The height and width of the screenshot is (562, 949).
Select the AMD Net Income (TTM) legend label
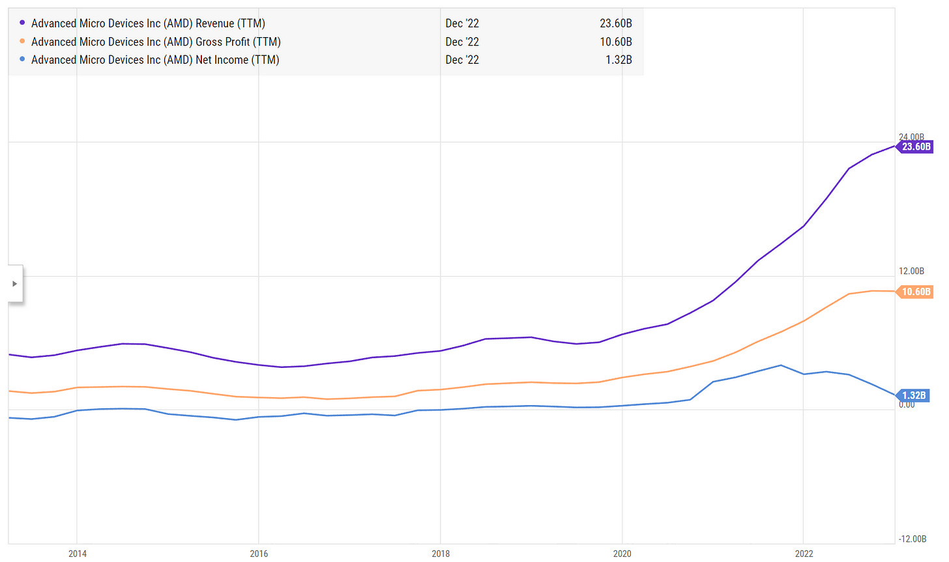(155, 60)
